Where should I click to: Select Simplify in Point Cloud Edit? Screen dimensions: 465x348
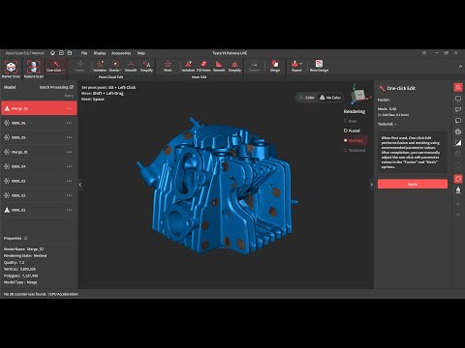click(x=146, y=67)
